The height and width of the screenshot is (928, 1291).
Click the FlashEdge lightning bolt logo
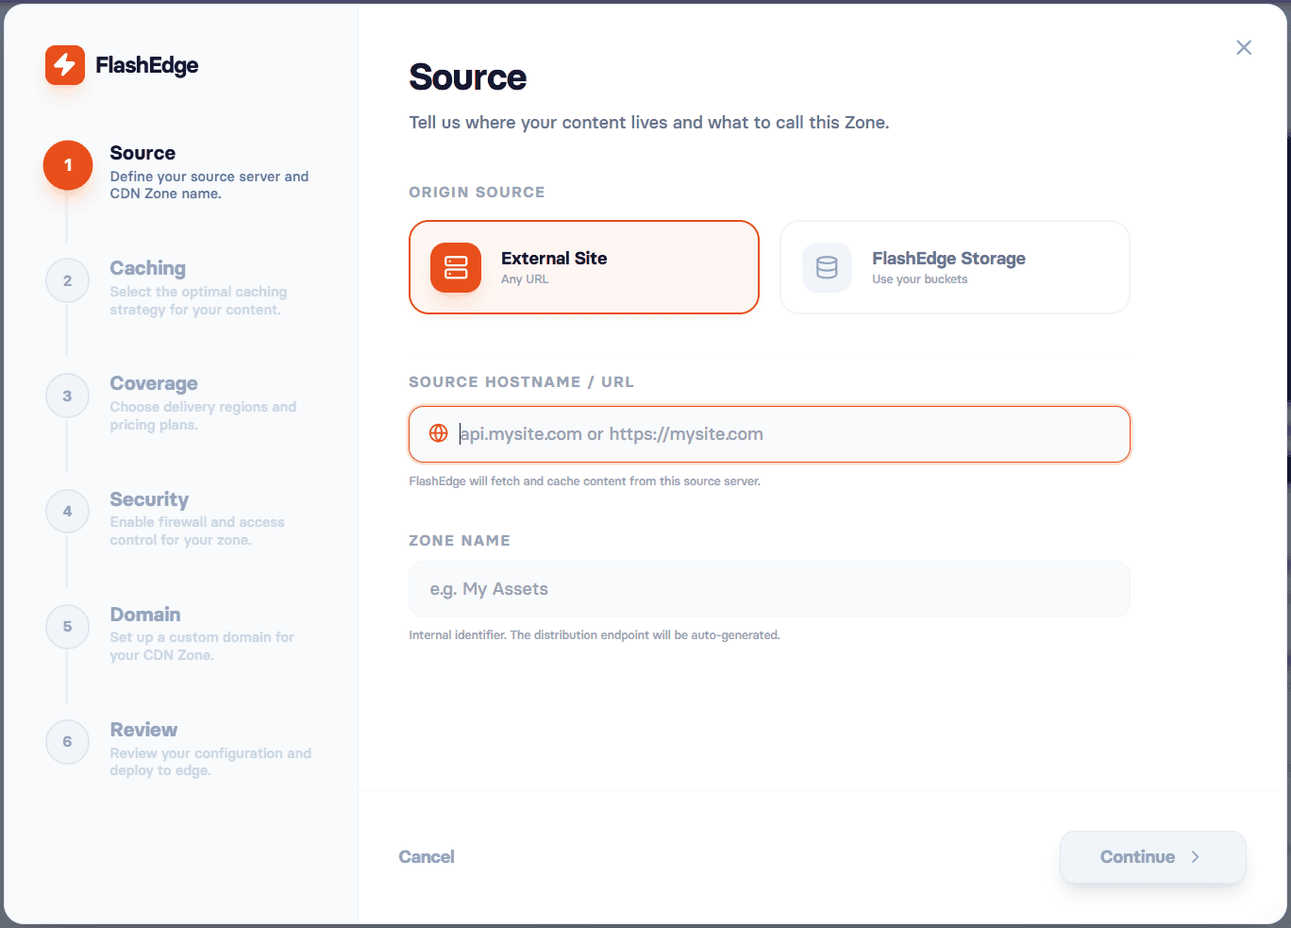[65, 65]
